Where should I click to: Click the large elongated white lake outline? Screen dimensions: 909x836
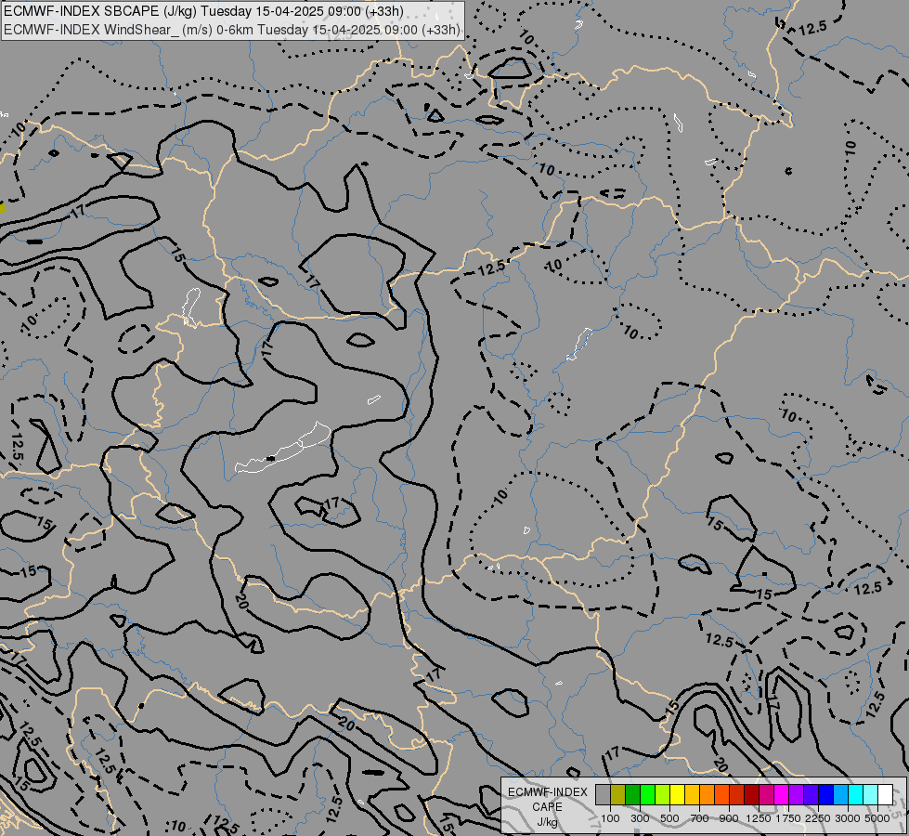point(283,449)
